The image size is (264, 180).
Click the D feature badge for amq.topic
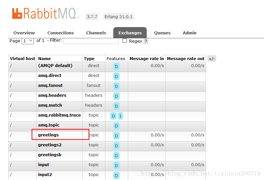(116, 126)
